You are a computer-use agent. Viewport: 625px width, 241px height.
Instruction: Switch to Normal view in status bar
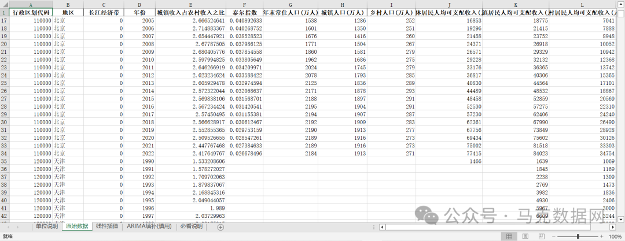509,237
